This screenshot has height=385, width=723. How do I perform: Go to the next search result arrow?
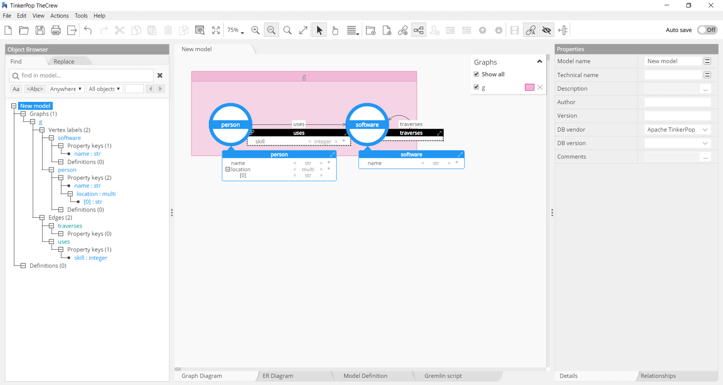(x=161, y=89)
